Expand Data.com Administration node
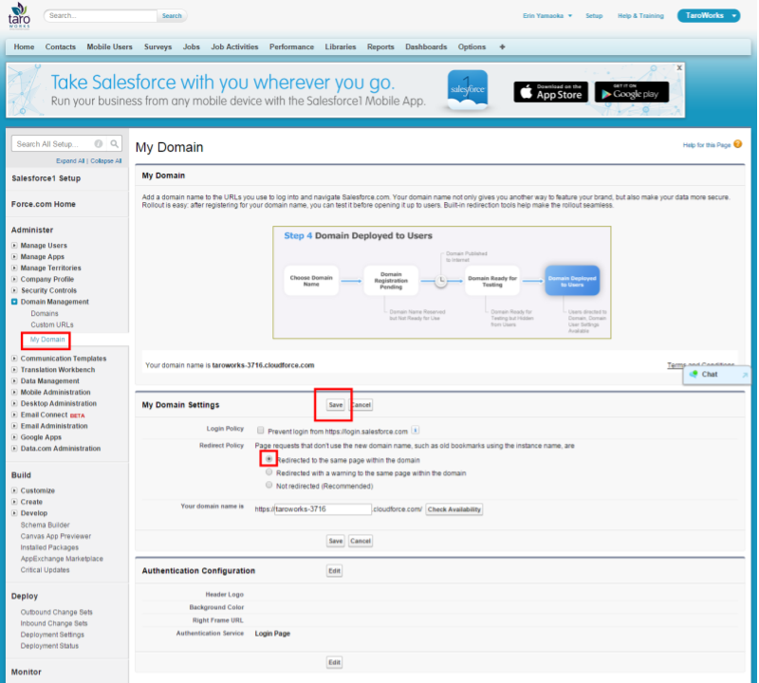Viewport: 759px width, 683px height. point(14,449)
